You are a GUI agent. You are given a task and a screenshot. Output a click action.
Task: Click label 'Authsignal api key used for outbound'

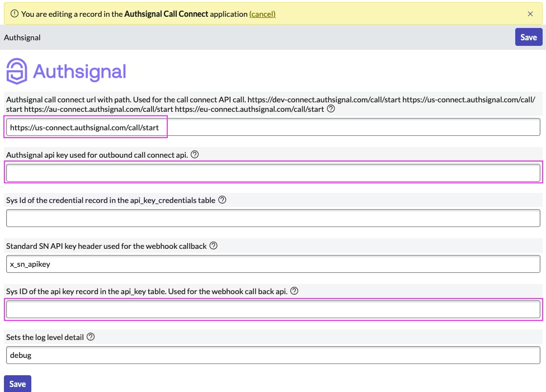(97, 155)
